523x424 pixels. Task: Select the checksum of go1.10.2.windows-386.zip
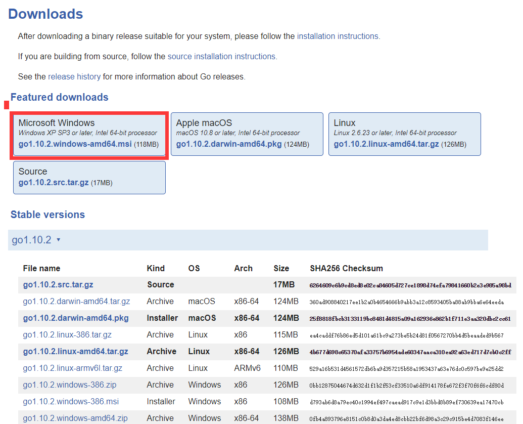(407, 386)
